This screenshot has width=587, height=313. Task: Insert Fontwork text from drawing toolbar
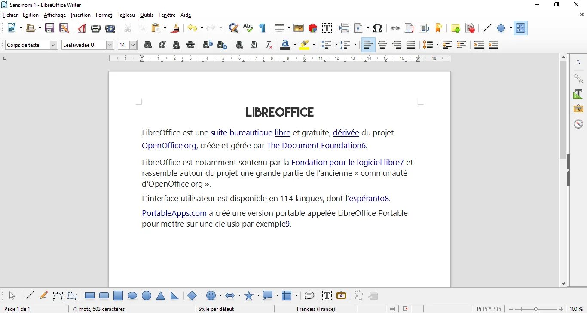[x=341, y=295]
